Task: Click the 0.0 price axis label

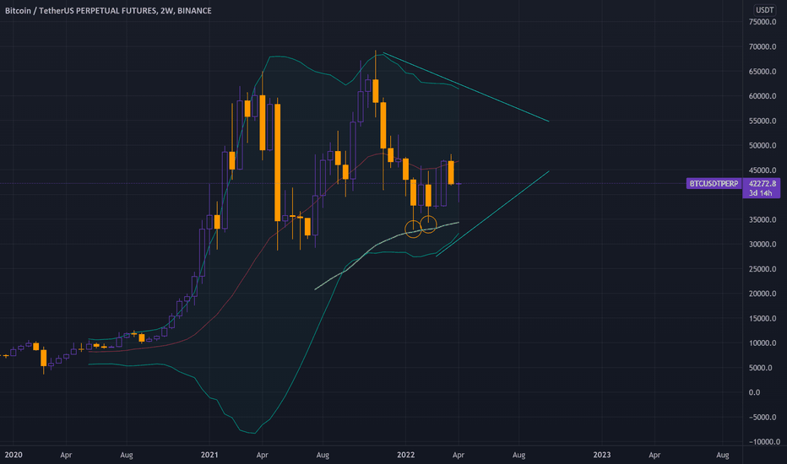Action: pyautogui.click(x=754, y=392)
